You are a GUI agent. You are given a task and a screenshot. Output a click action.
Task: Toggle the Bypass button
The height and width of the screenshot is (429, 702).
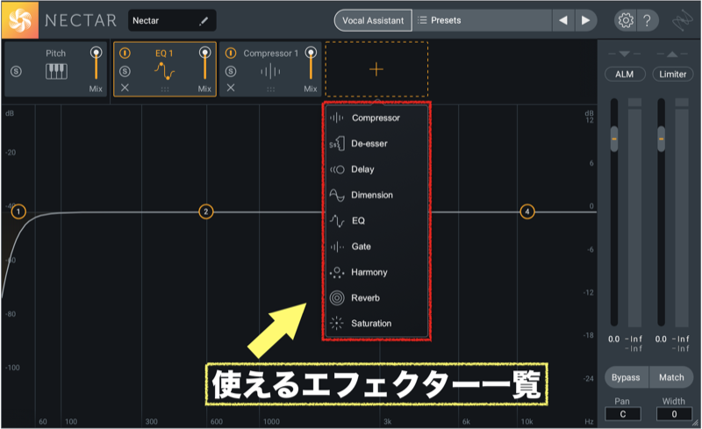click(626, 377)
